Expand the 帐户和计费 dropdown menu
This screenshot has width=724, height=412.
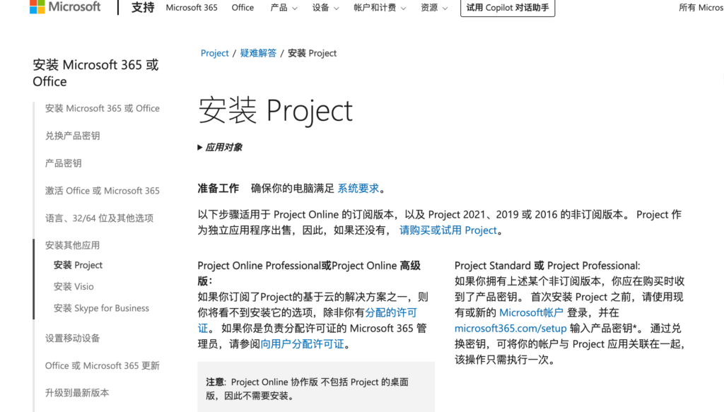(x=380, y=8)
